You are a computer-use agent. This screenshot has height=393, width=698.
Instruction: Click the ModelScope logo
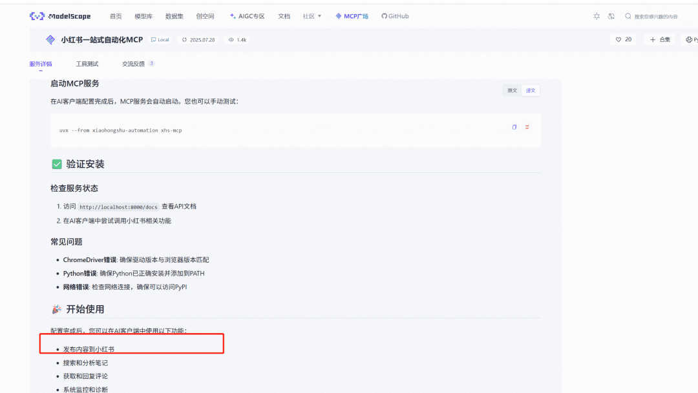60,16
